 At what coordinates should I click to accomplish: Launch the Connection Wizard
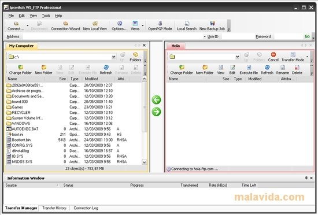65,26
